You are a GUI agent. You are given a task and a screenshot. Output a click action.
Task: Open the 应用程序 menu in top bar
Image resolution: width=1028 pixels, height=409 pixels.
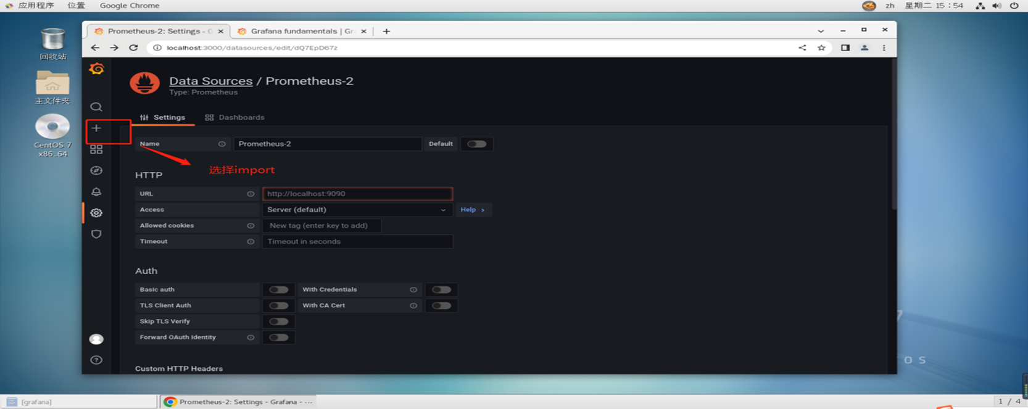point(36,6)
